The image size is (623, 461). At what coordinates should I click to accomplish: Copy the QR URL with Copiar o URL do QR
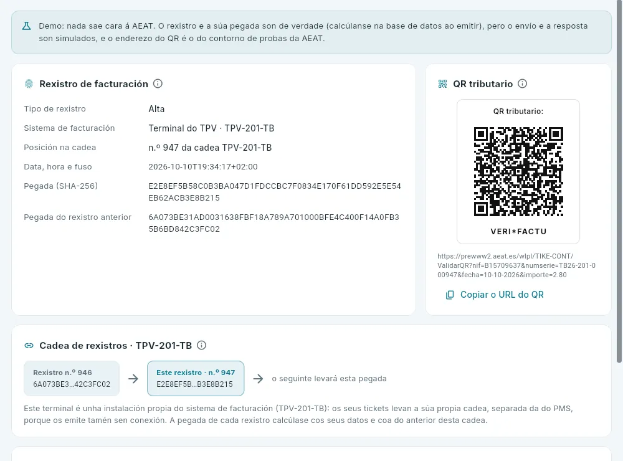click(494, 295)
